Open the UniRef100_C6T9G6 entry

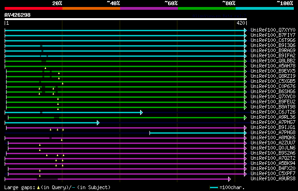[x=273, y=40]
